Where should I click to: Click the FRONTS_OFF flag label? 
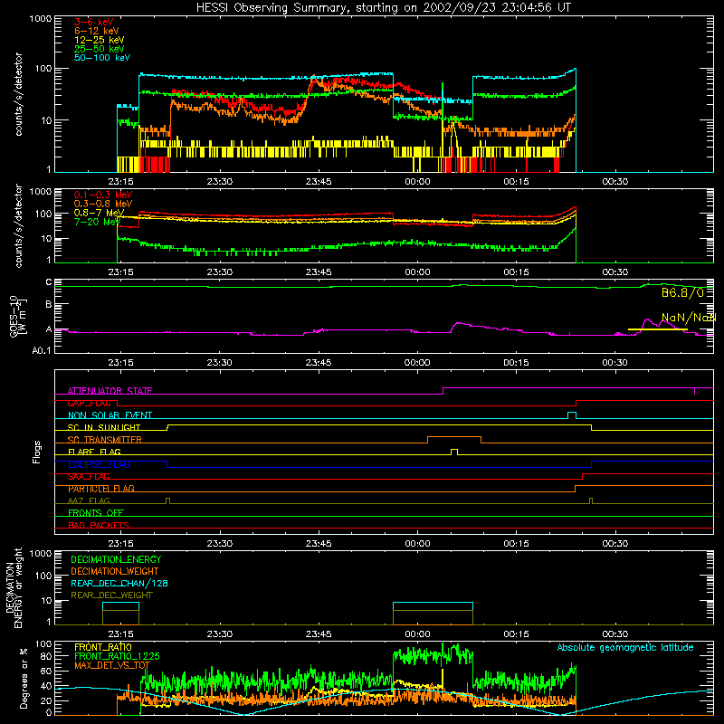point(96,513)
